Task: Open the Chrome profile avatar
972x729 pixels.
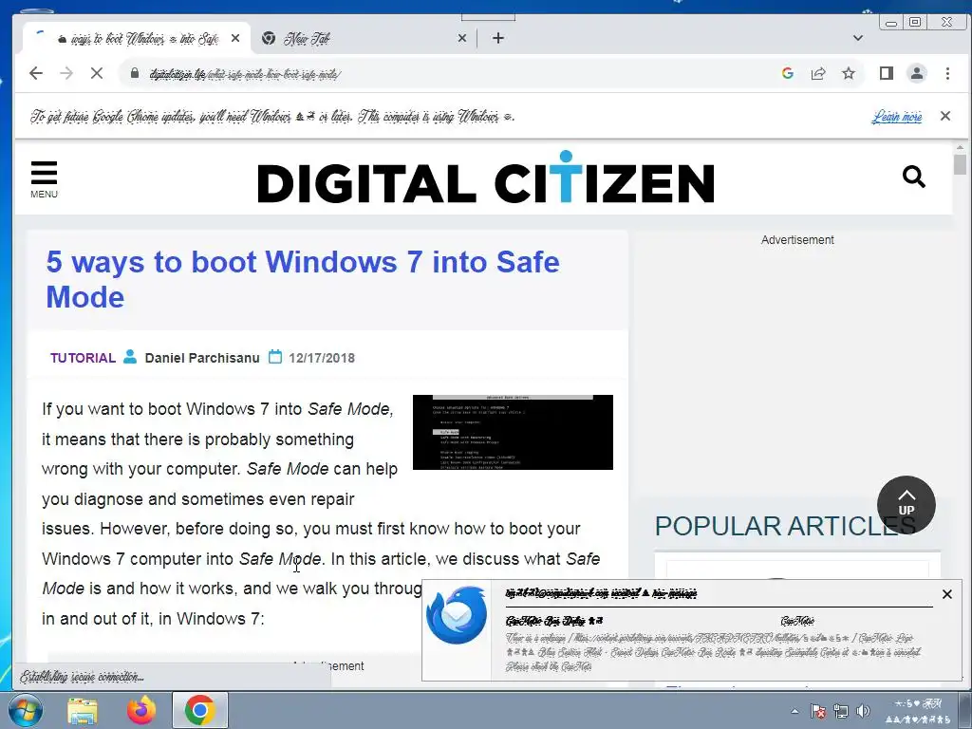Action: [x=917, y=73]
